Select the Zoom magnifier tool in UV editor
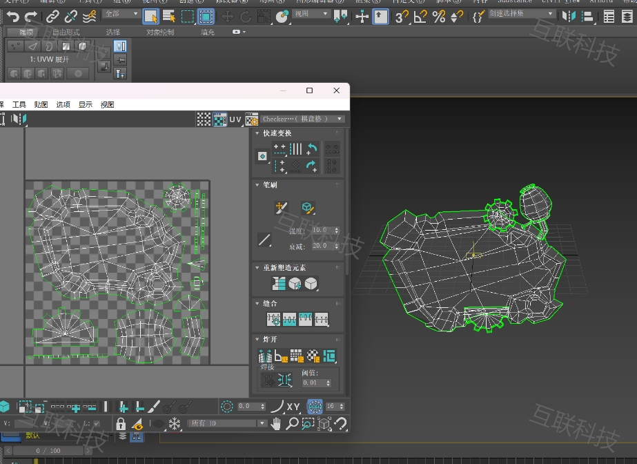The height and width of the screenshot is (464, 637). point(292,424)
